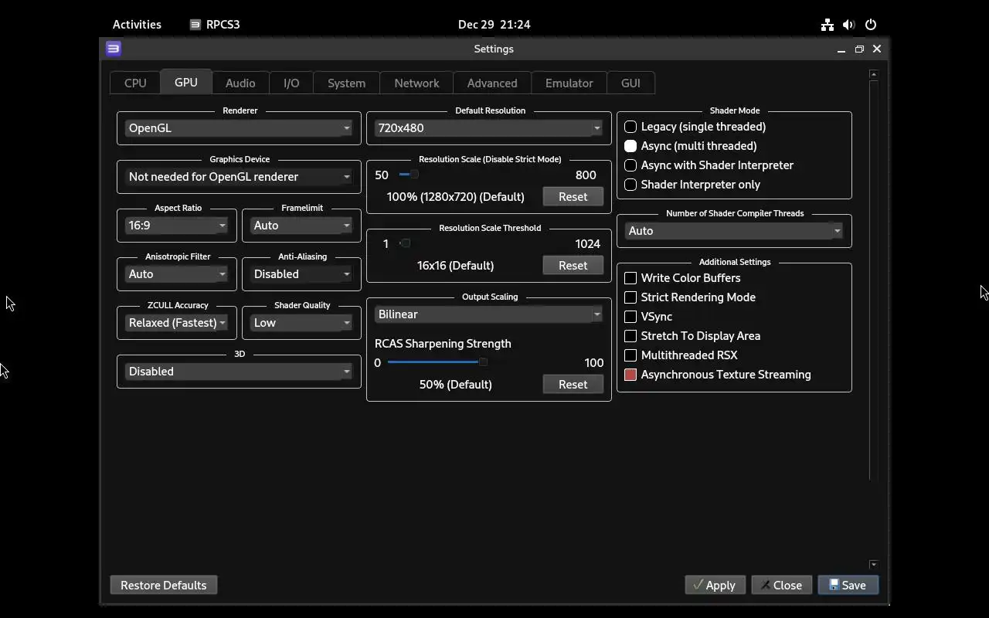
Task: Open the 3D mode dropdown
Action: pyautogui.click(x=239, y=372)
